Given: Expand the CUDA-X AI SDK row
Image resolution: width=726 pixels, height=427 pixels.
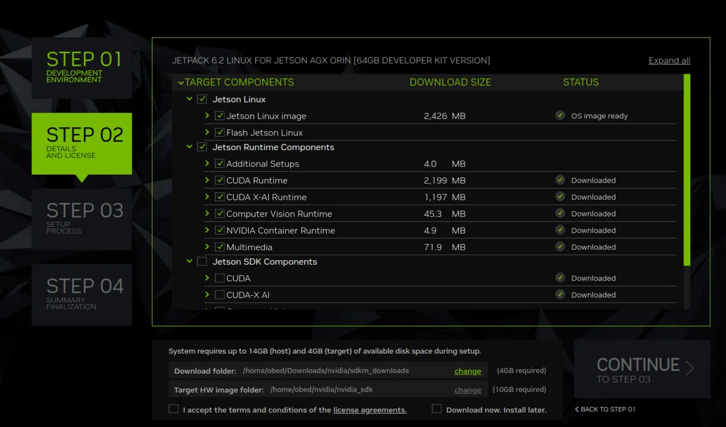Looking at the screenshot, I should coord(207,295).
